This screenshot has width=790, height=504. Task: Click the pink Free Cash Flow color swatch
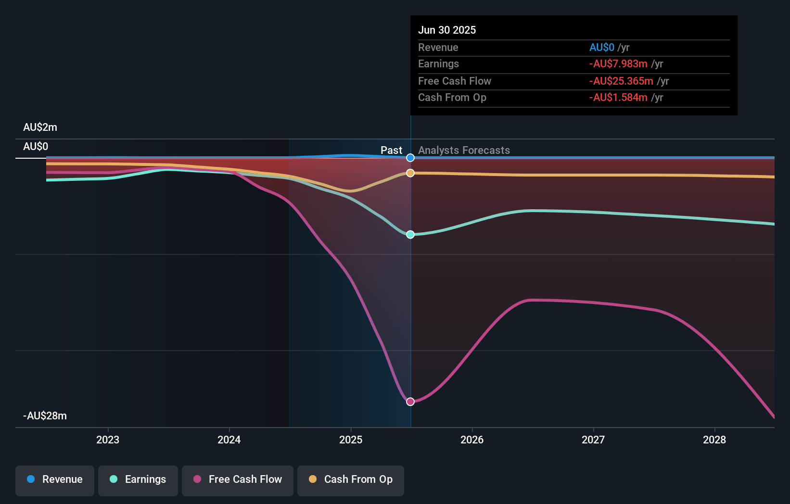pos(197,479)
